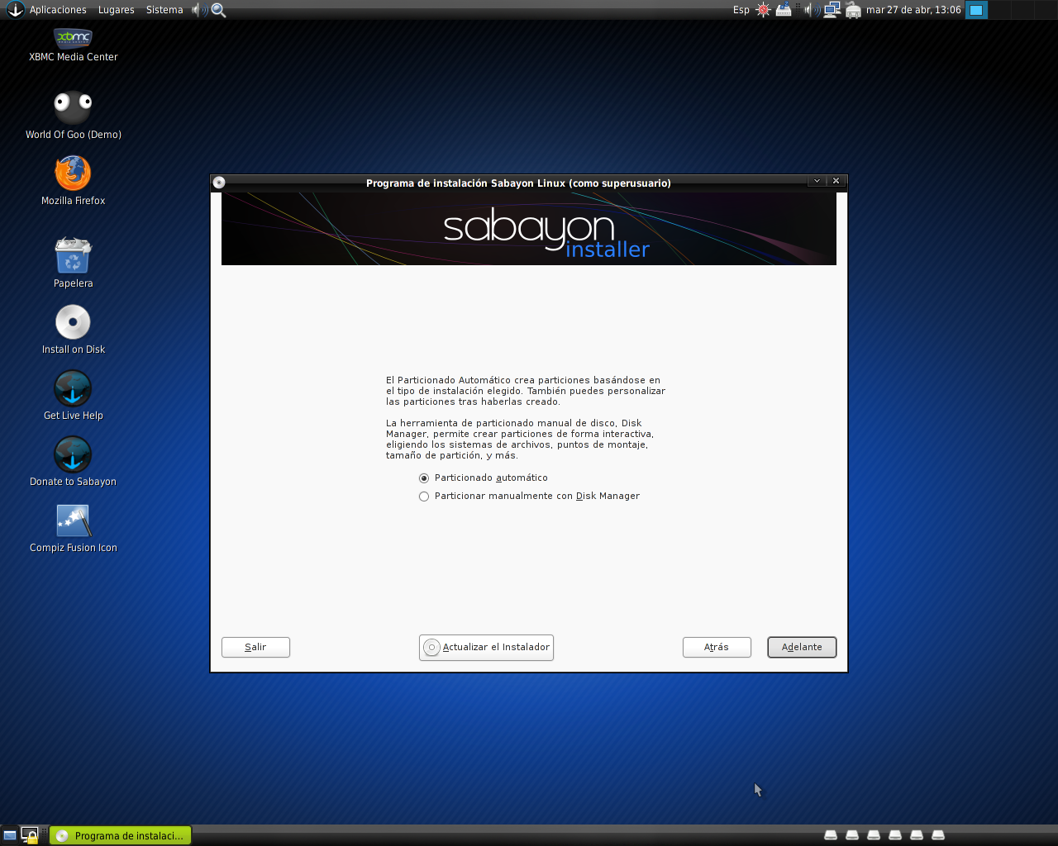Click the show desktop icon in the bottom panel
This screenshot has width=1058, height=846.
(10, 835)
